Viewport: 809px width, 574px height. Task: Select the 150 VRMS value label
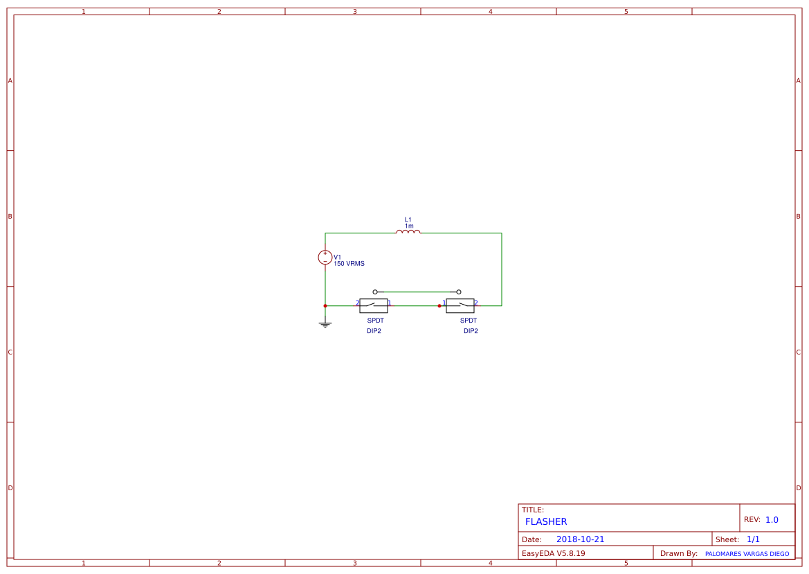[349, 263]
